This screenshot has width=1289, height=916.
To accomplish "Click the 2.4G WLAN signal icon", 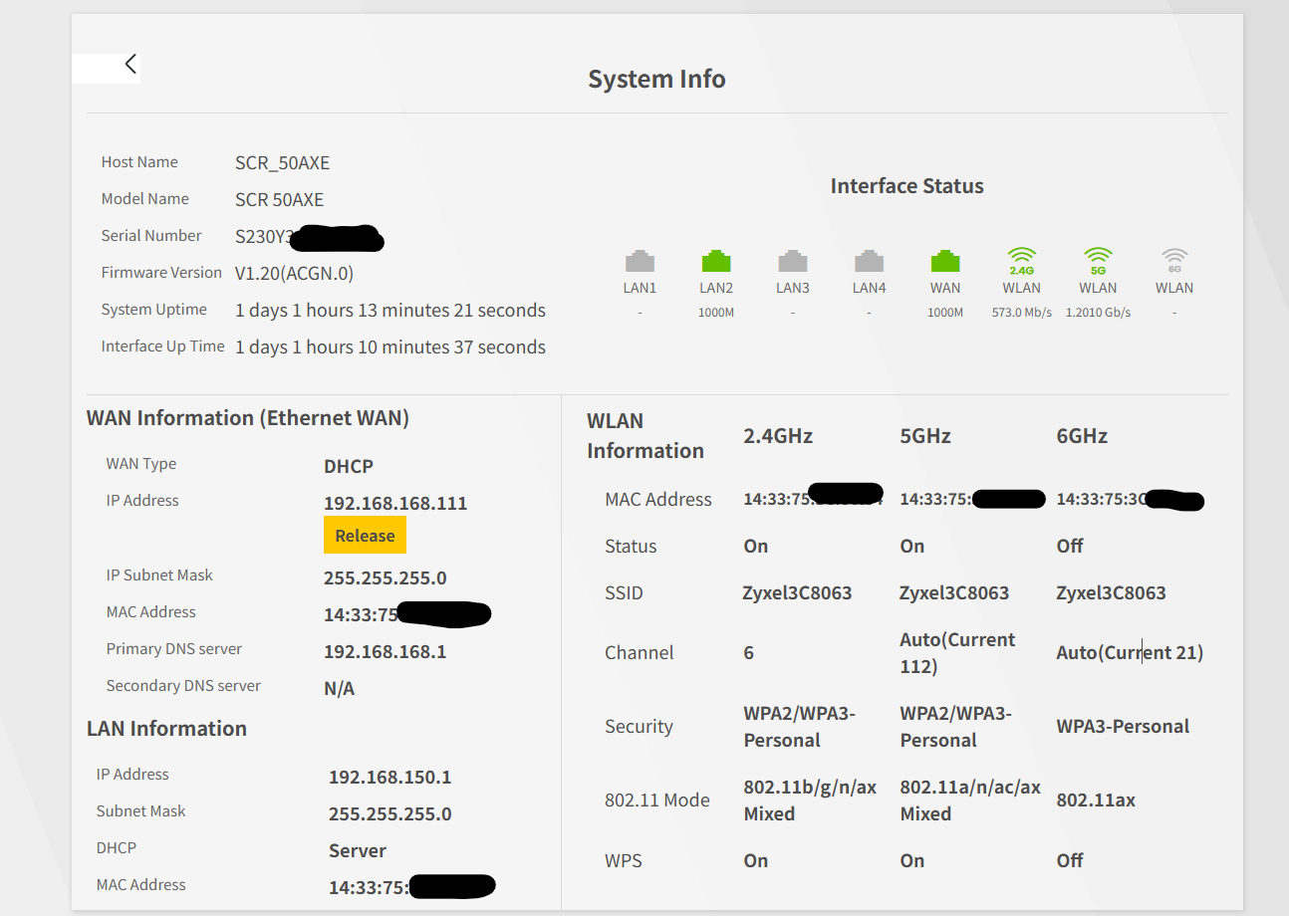I will pos(1022,261).
